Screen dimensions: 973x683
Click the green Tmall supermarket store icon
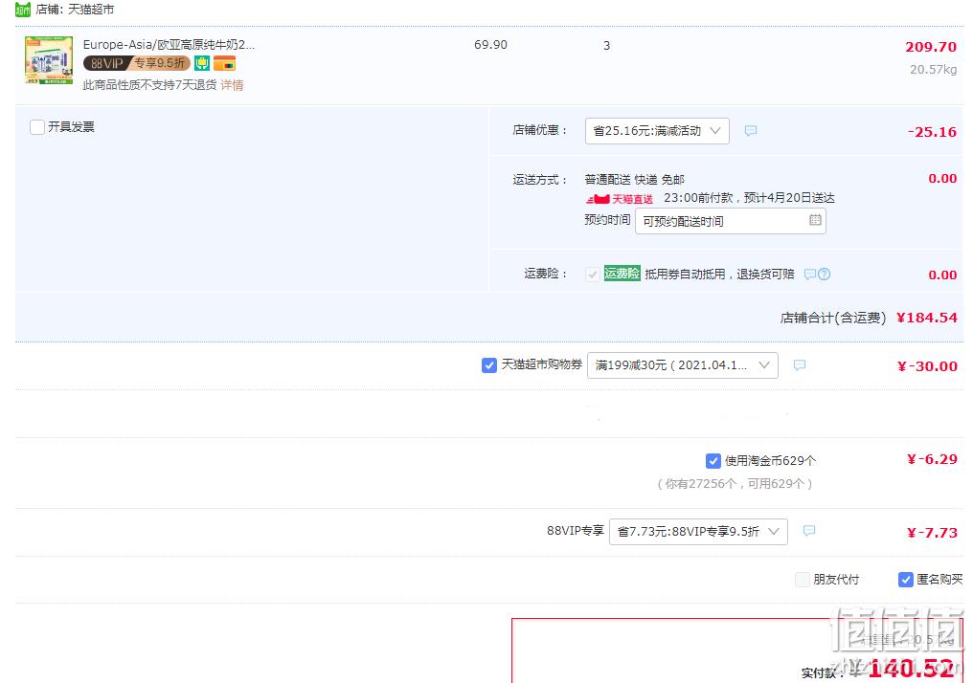pyautogui.click(x=23, y=10)
